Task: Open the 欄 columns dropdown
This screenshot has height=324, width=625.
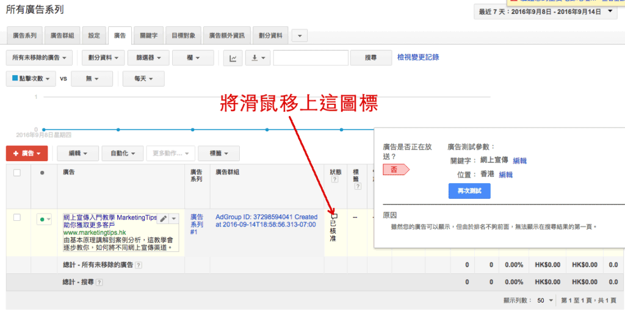Action: tap(193, 58)
